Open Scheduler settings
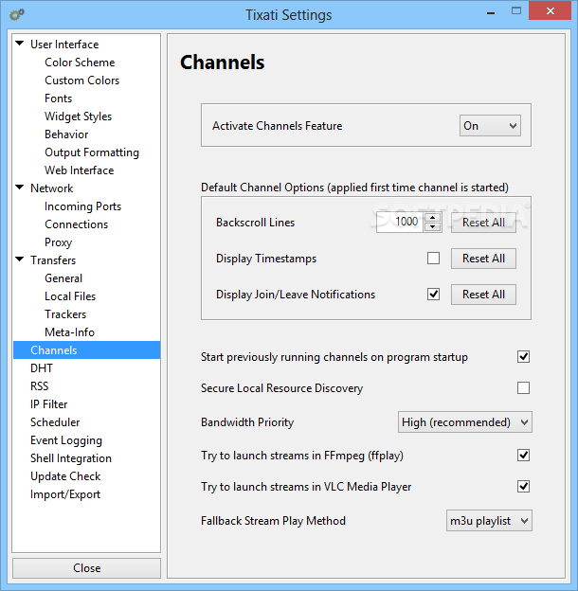Screen dimensions: 578x591 point(55,422)
